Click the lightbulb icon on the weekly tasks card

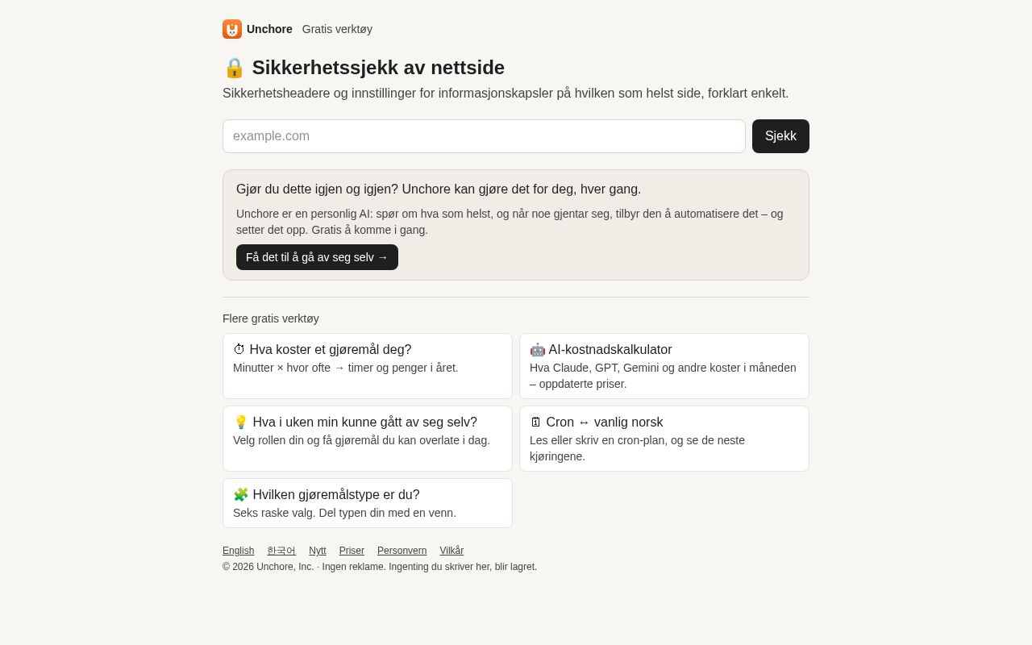pyautogui.click(x=241, y=422)
